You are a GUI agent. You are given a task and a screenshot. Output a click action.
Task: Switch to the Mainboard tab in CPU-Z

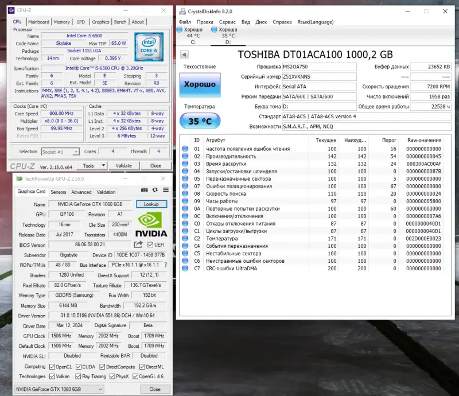38,22
